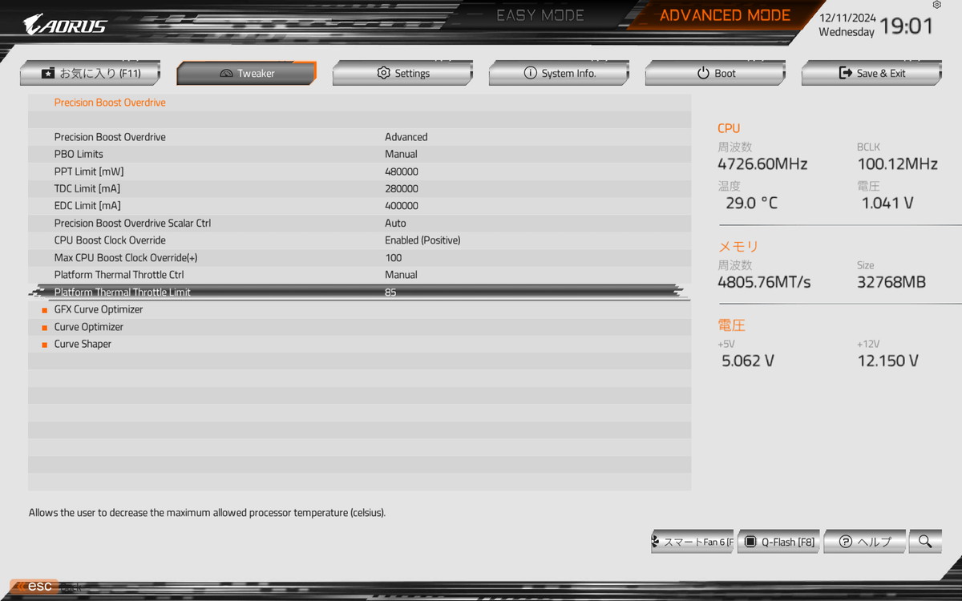Open the ヘルプ help button
Screen dimensions: 962x601
click(865, 542)
